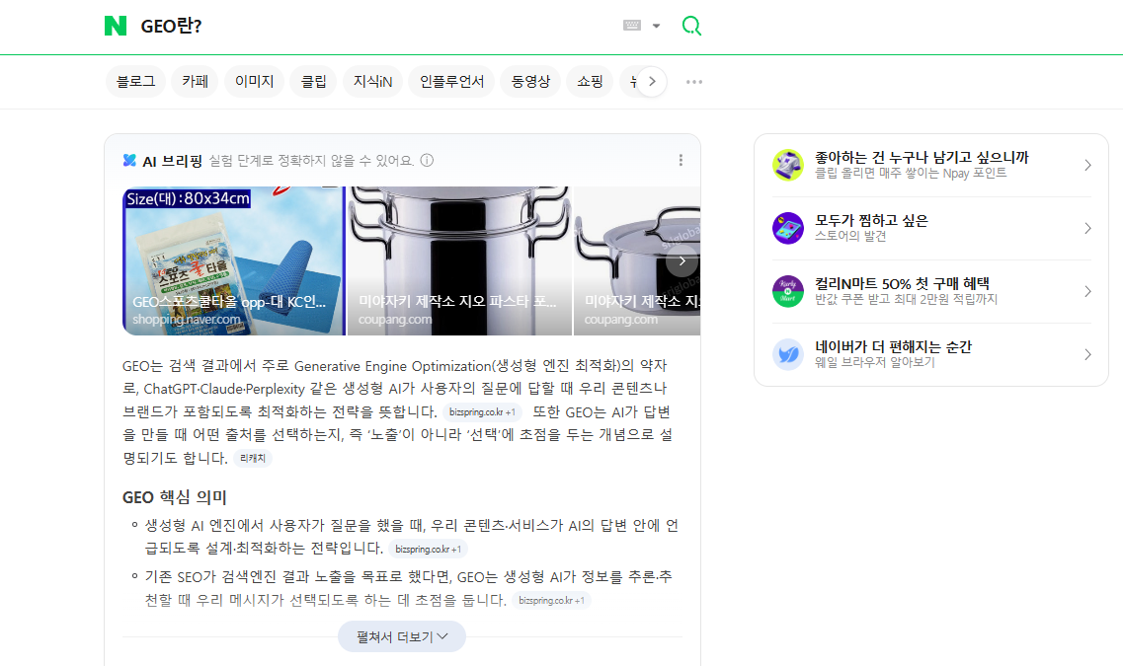Expand the briefing with 펼쳐서 더보기
1123x666 pixels.
pos(402,636)
